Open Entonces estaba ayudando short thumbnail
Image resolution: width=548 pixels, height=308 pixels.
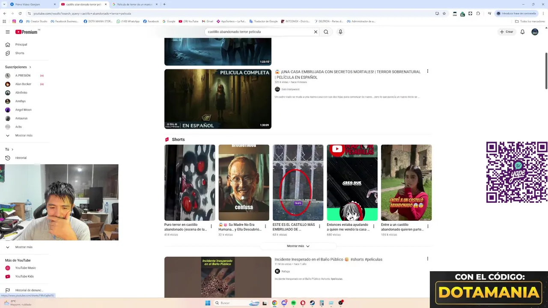coord(352,183)
